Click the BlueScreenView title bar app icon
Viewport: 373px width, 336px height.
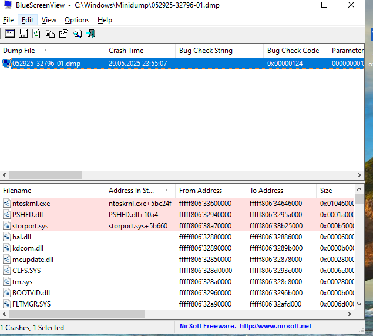(x=8, y=5)
